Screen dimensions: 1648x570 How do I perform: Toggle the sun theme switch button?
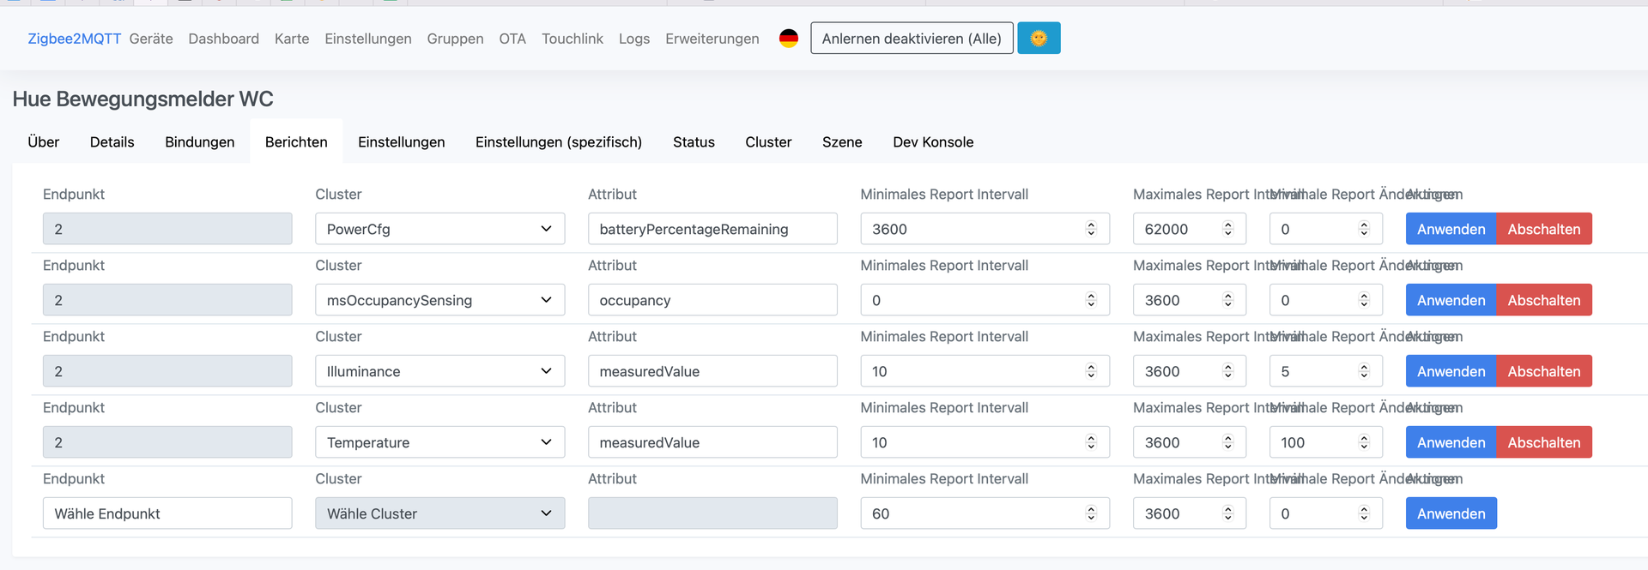(1039, 39)
